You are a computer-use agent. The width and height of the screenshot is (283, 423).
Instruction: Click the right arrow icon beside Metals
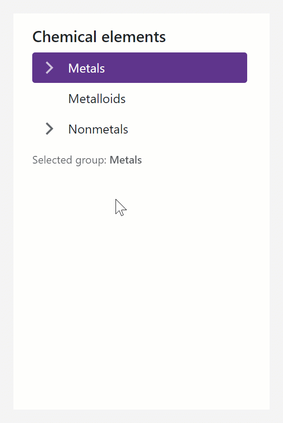coord(49,68)
